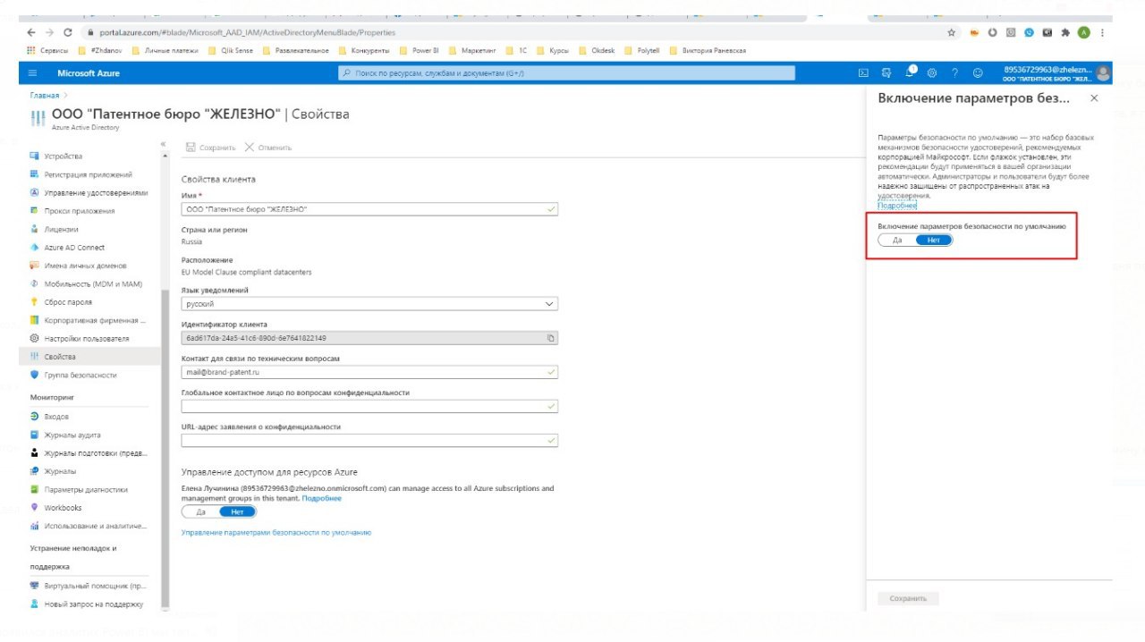The height and width of the screenshot is (642, 1145).
Task: Open Управление удостоверениями sidebar item
Action: (x=94, y=192)
